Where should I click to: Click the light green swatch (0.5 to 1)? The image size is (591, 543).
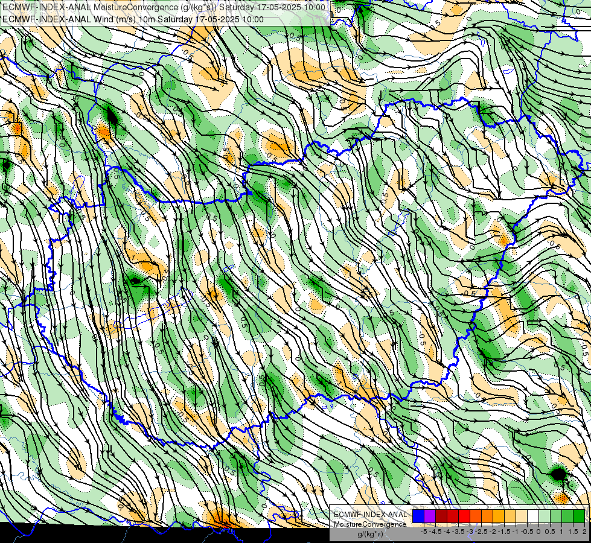556,516
